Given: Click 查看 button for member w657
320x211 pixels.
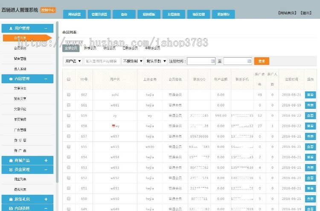Looking at the screenshot, I should (x=311, y=136).
